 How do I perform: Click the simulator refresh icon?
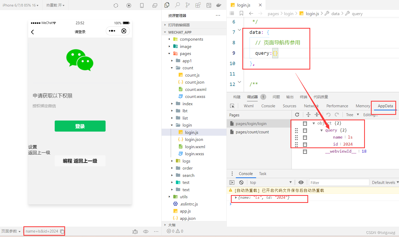pos(116,5)
